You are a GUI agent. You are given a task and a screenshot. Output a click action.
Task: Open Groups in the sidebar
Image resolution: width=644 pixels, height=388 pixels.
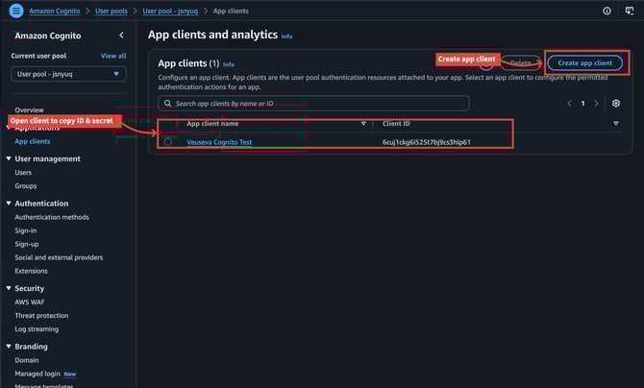tap(25, 186)
